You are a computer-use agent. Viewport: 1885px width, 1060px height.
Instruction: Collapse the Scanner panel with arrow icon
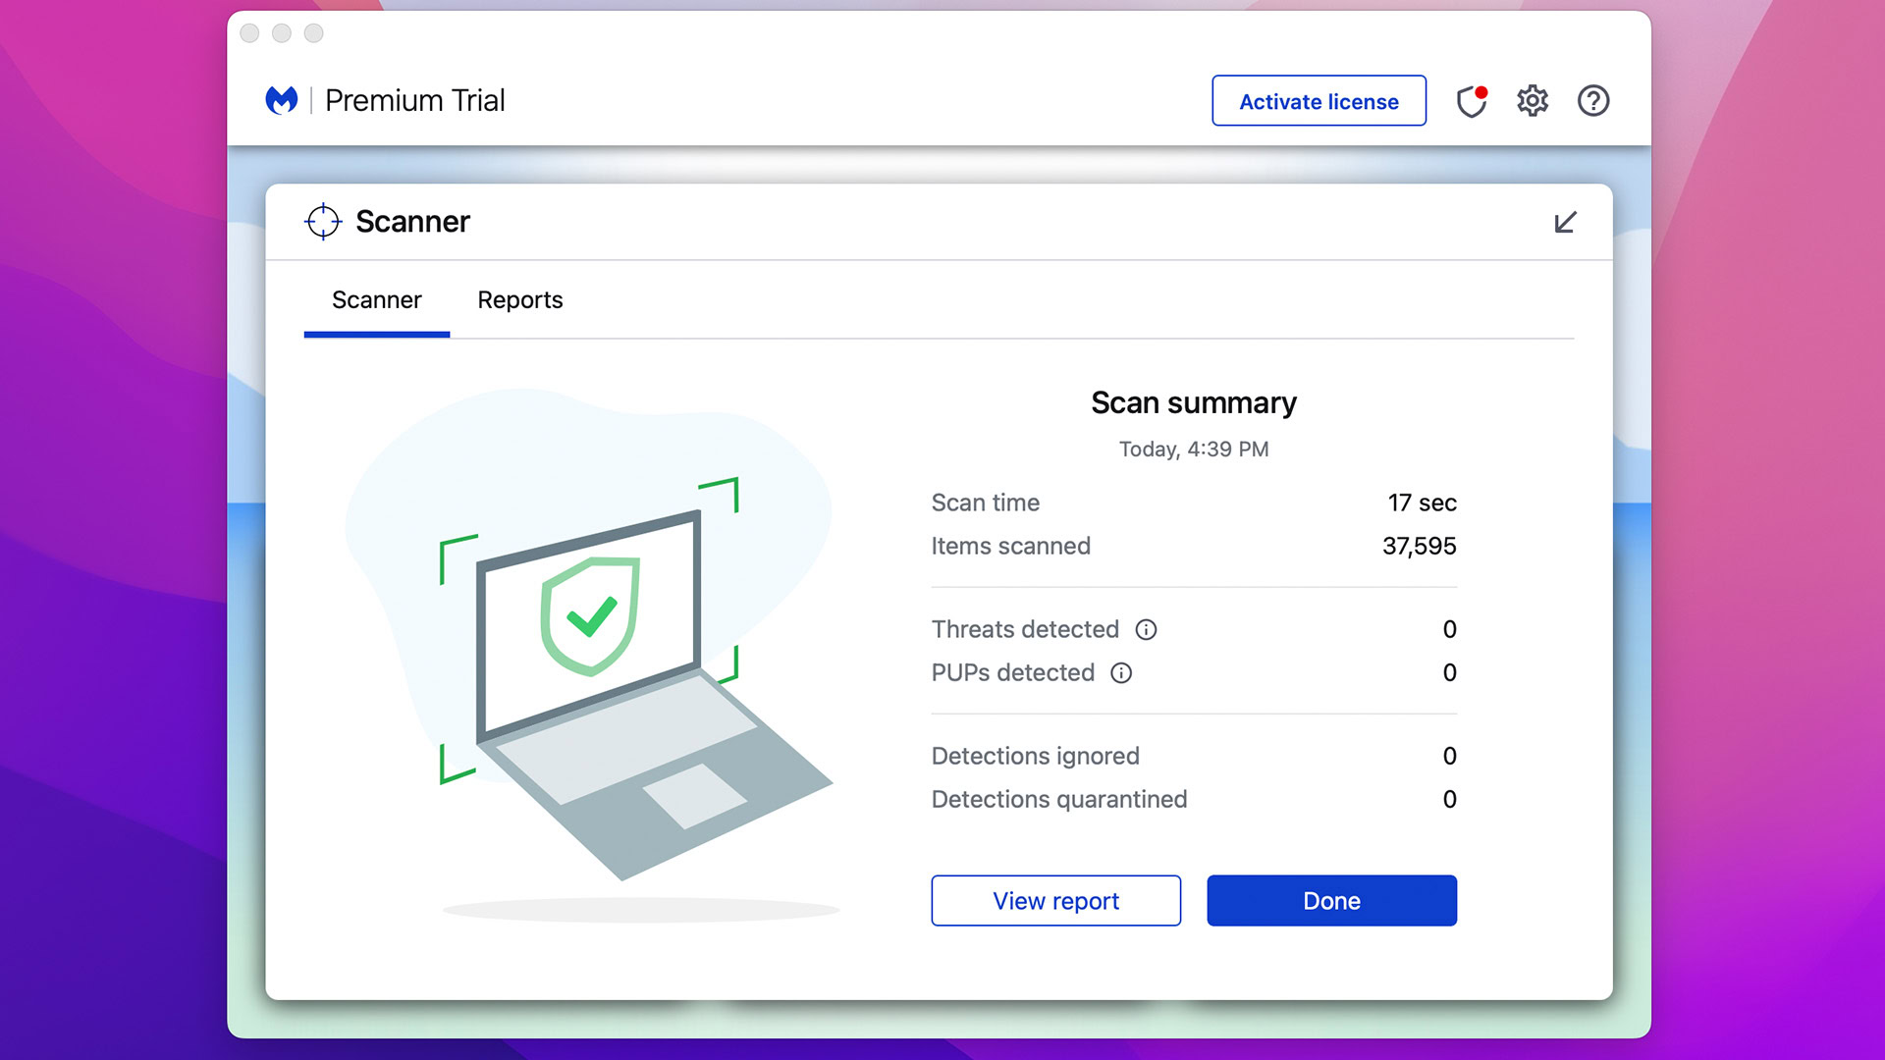[1565, 223]
